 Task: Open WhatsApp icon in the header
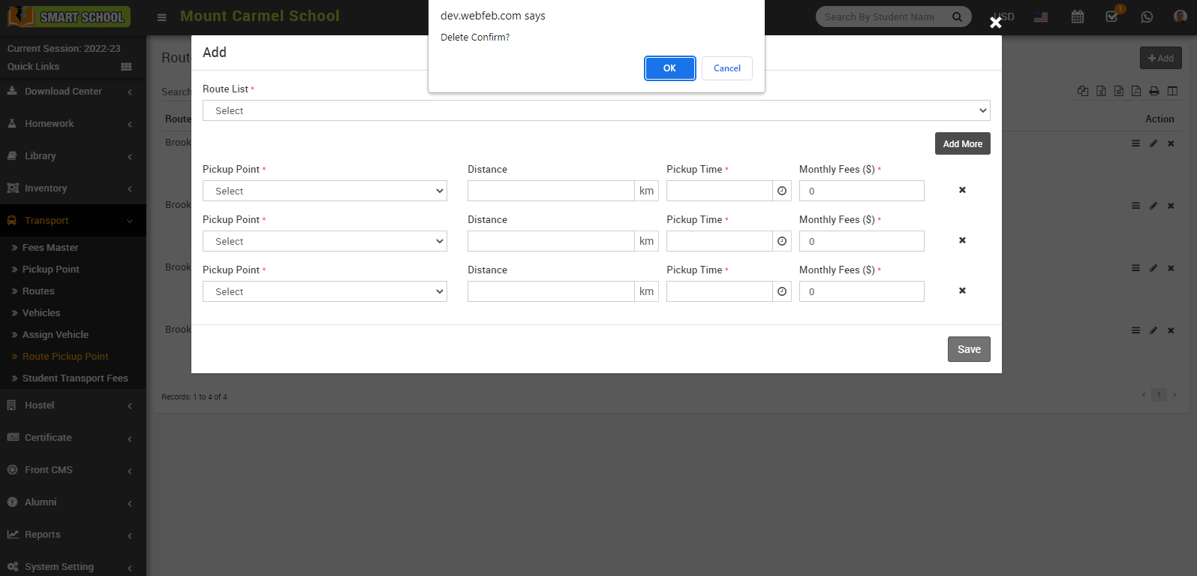point(1146,17)
